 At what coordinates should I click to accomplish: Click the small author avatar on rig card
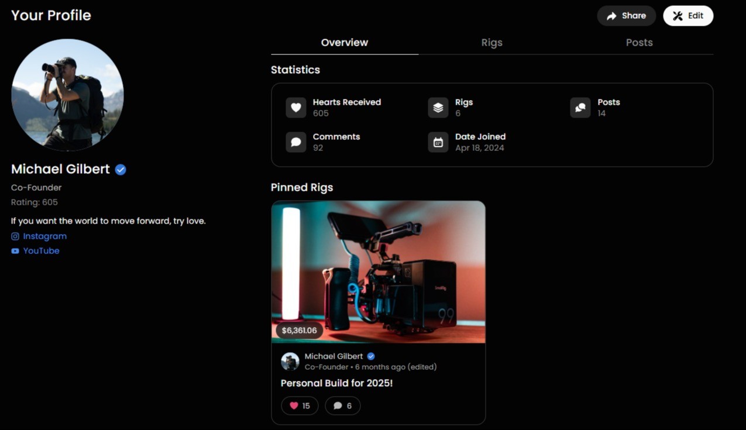(290, 362)
